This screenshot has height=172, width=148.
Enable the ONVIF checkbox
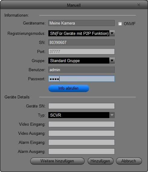120,24
